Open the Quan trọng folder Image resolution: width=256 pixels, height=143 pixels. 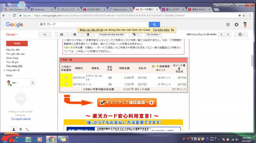coord(12,58)
